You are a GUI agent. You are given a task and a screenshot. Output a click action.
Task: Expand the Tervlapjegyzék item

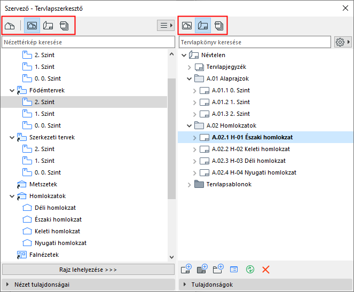click(190, 67)
